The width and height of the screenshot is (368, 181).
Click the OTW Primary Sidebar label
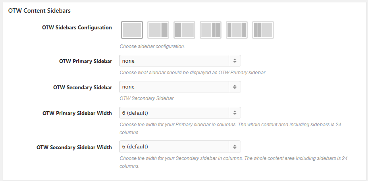coord(85,62)
